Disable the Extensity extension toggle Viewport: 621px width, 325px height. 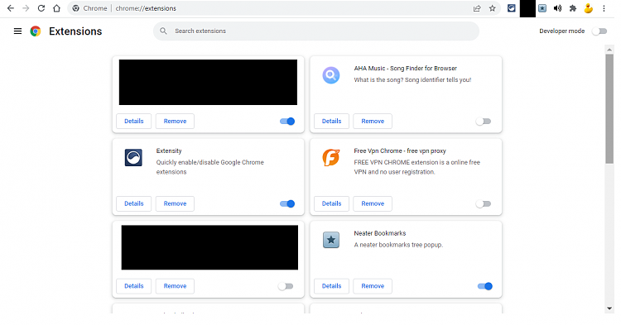click(287, 204)
